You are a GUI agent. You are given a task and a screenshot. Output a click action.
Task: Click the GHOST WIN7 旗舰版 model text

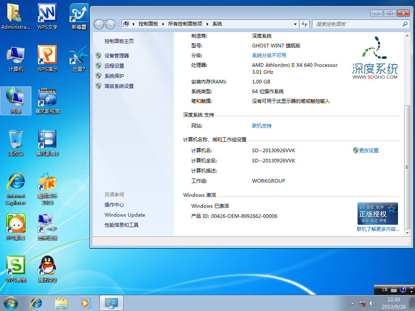click(x=276, y=46)
